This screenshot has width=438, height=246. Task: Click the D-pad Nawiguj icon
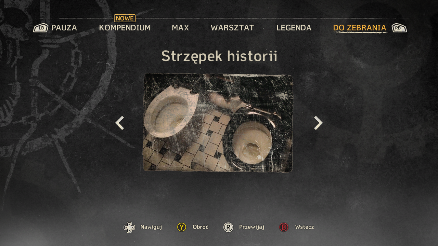(x=129, y=227)
